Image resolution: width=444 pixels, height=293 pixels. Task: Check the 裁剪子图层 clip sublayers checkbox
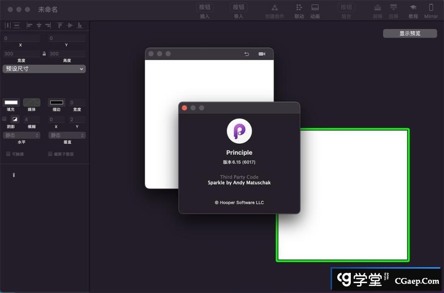[x=50, y=154]
